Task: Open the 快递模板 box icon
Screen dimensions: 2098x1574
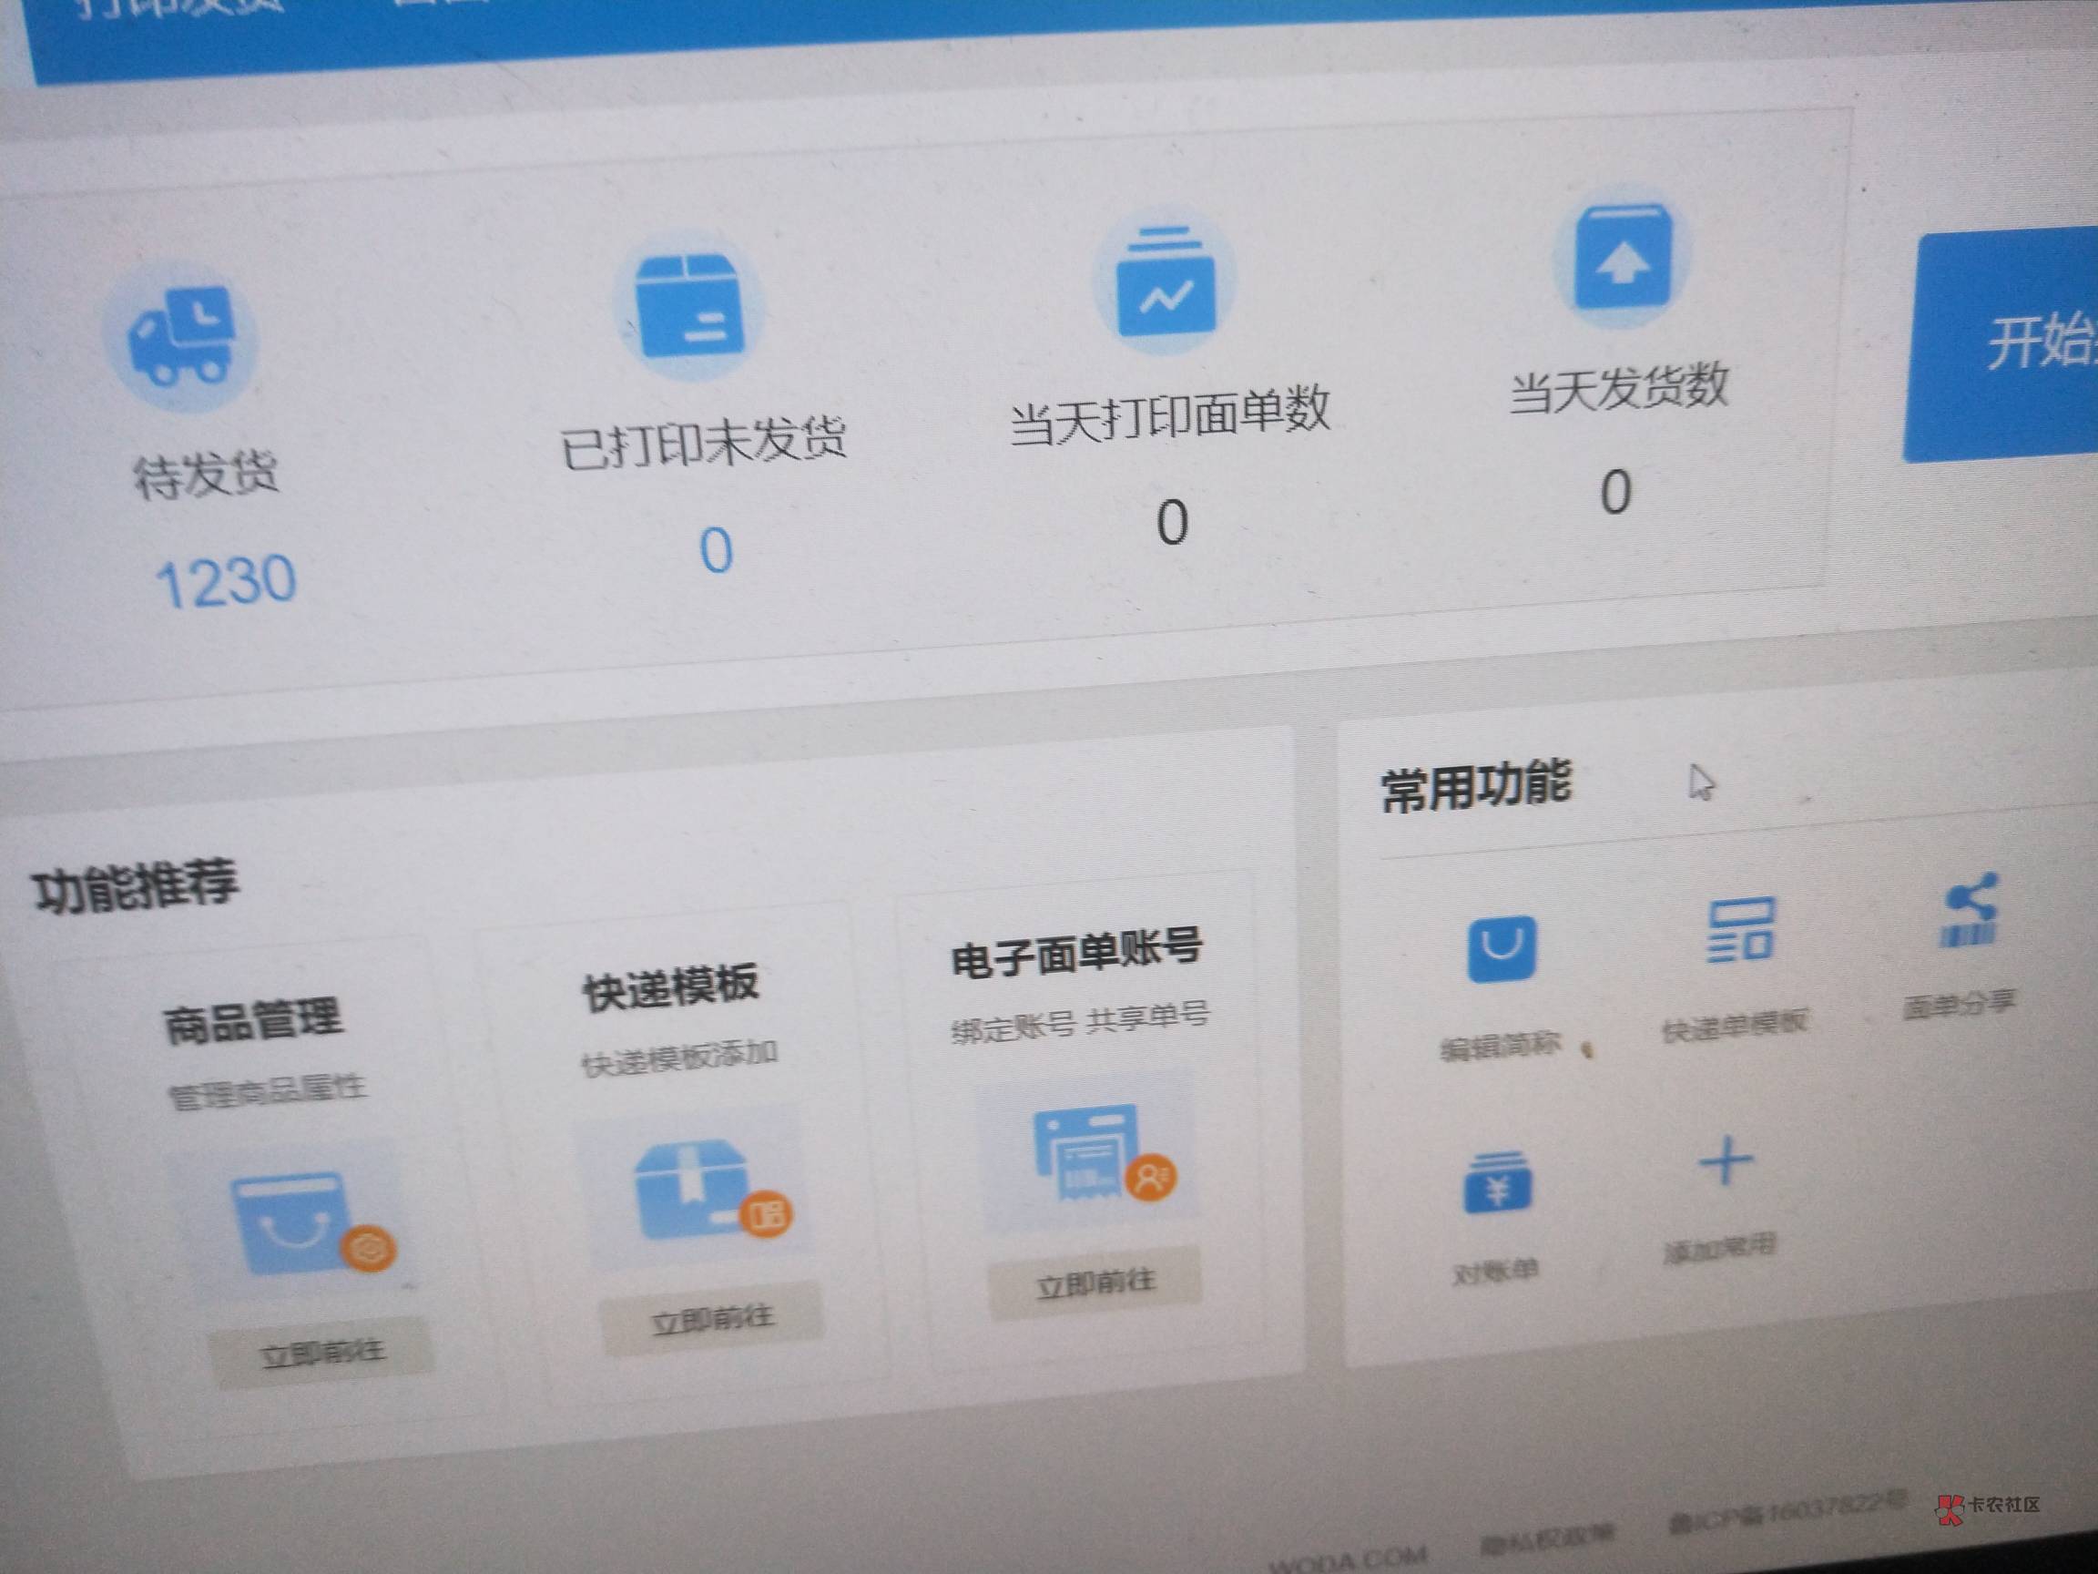Action: (x=713, y=1190)
